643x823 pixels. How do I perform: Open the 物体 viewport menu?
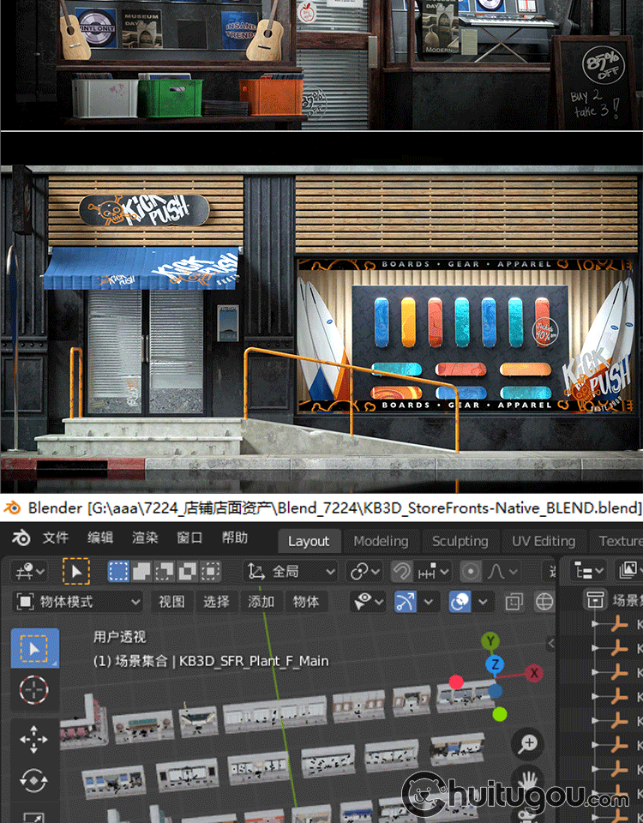coord(305,602)
